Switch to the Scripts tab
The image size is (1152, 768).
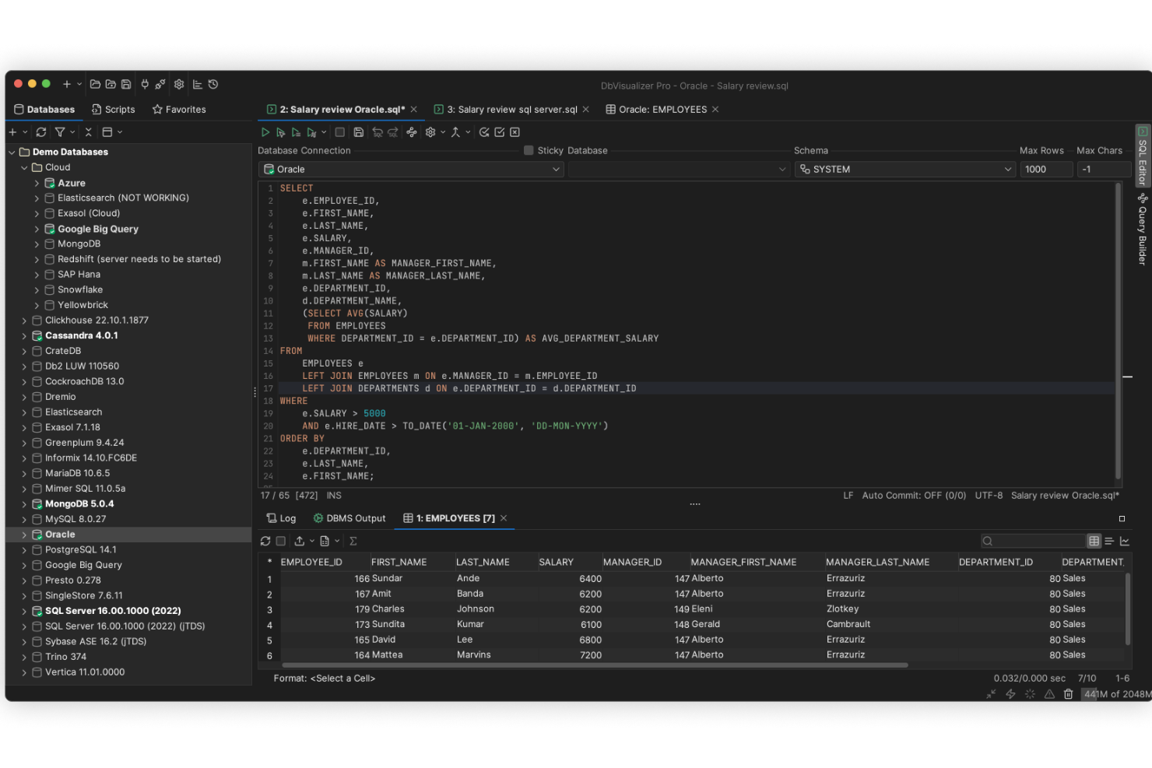click(x=114, y=109)
